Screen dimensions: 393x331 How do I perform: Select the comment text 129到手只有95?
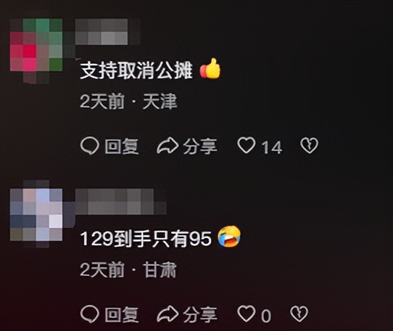point(146,239)
